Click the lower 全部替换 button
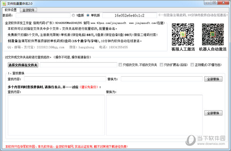Image resolution: width=231 pixels, height=151 pixels. [213, 113]
